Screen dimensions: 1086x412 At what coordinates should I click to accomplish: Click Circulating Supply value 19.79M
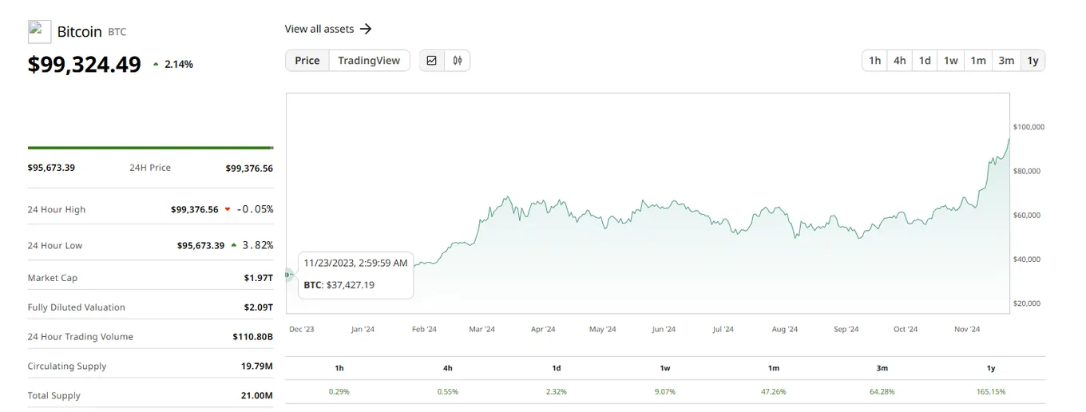point(257,366)
